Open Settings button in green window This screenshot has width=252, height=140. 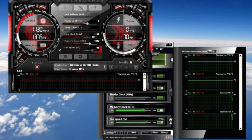(164, 133)
